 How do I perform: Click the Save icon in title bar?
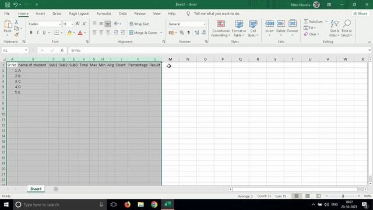point(8,5)
